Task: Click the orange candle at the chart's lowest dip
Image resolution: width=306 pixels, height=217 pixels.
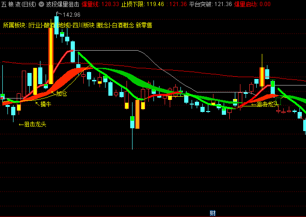Action: pos(137,114)
